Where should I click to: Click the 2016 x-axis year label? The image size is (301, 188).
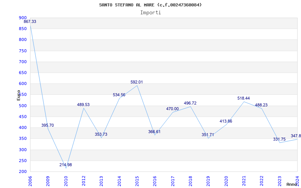click(155, 181)
